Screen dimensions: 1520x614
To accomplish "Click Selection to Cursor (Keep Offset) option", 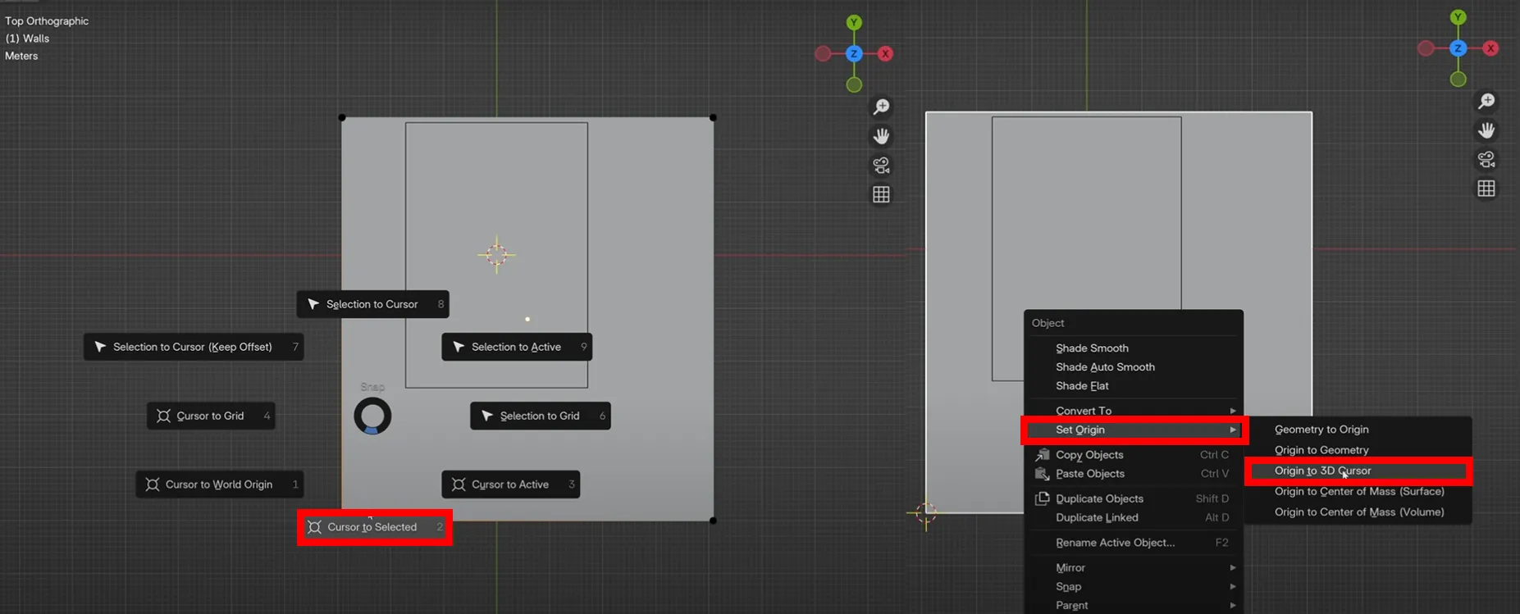I will (193, 347).
